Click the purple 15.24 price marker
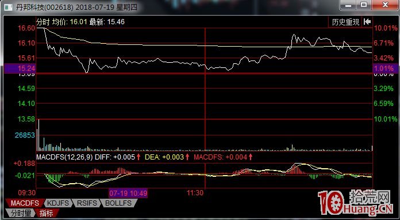The width and height of the screenshot is (400, 220). coord(20,69)
